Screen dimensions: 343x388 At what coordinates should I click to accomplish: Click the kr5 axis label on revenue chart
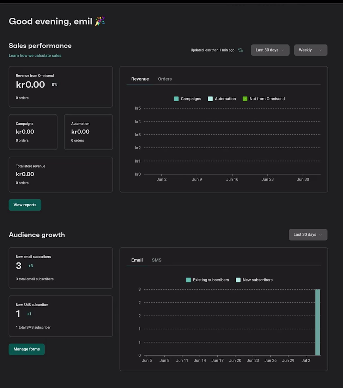[138, 108]
